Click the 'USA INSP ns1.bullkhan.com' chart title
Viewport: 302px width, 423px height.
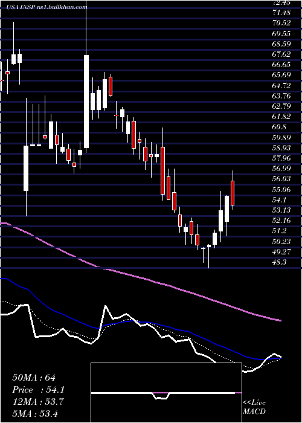coord(47,7)
